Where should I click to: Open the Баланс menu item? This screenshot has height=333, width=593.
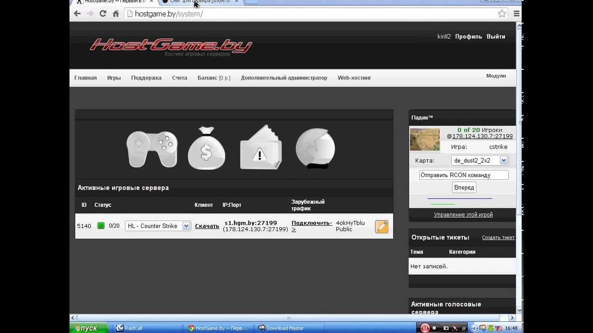pos(214,78)
